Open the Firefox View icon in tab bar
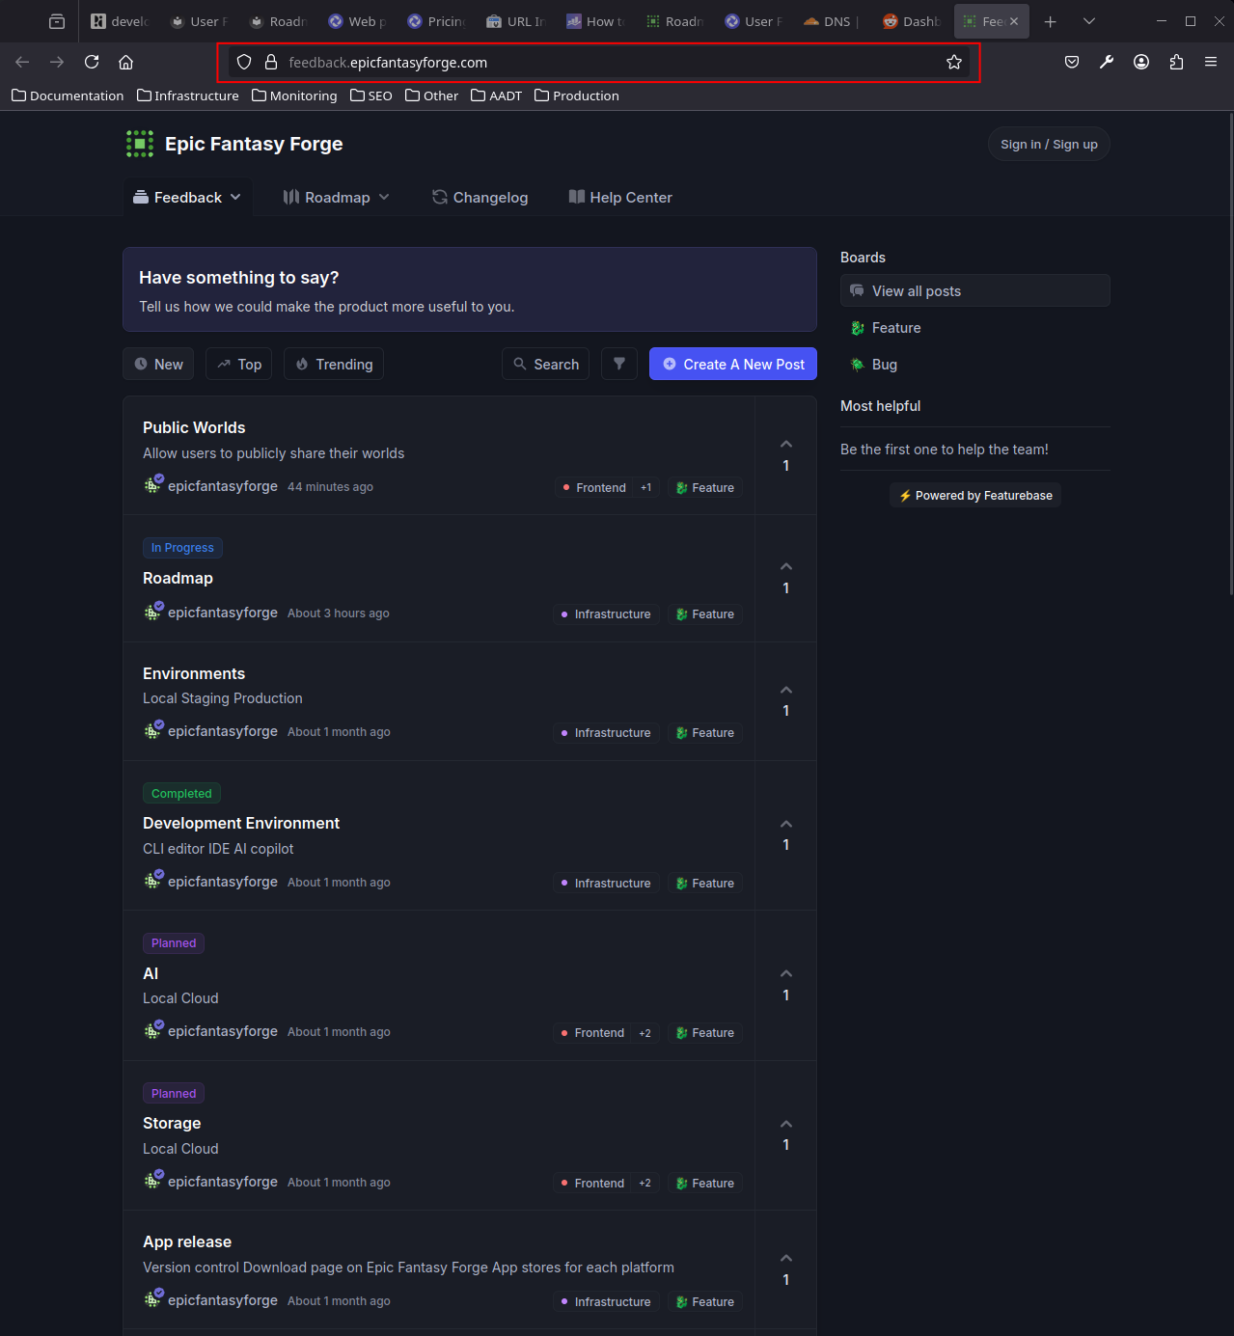Viewport: 1234px width, 1336px height. pos(57,21)
